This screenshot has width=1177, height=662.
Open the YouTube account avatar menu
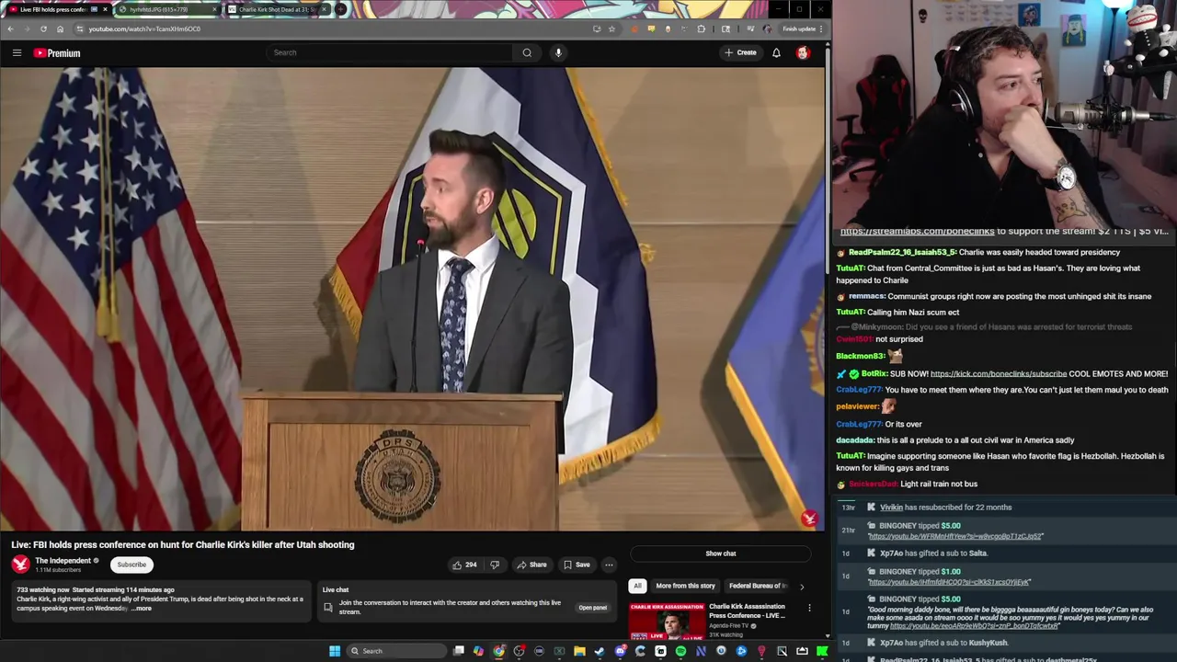click(x=803, y=52)
